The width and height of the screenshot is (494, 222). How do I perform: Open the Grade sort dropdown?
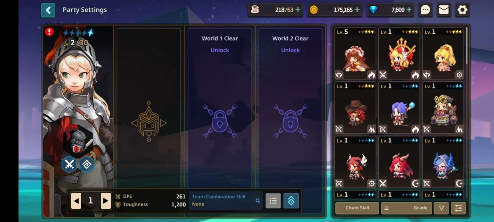tap(406, 208)
